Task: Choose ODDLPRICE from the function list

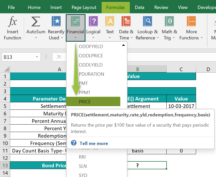Action: 91,56
